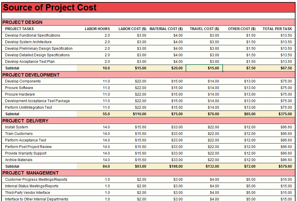Click Develop Components labor cost $22.00

coord(140,81)
